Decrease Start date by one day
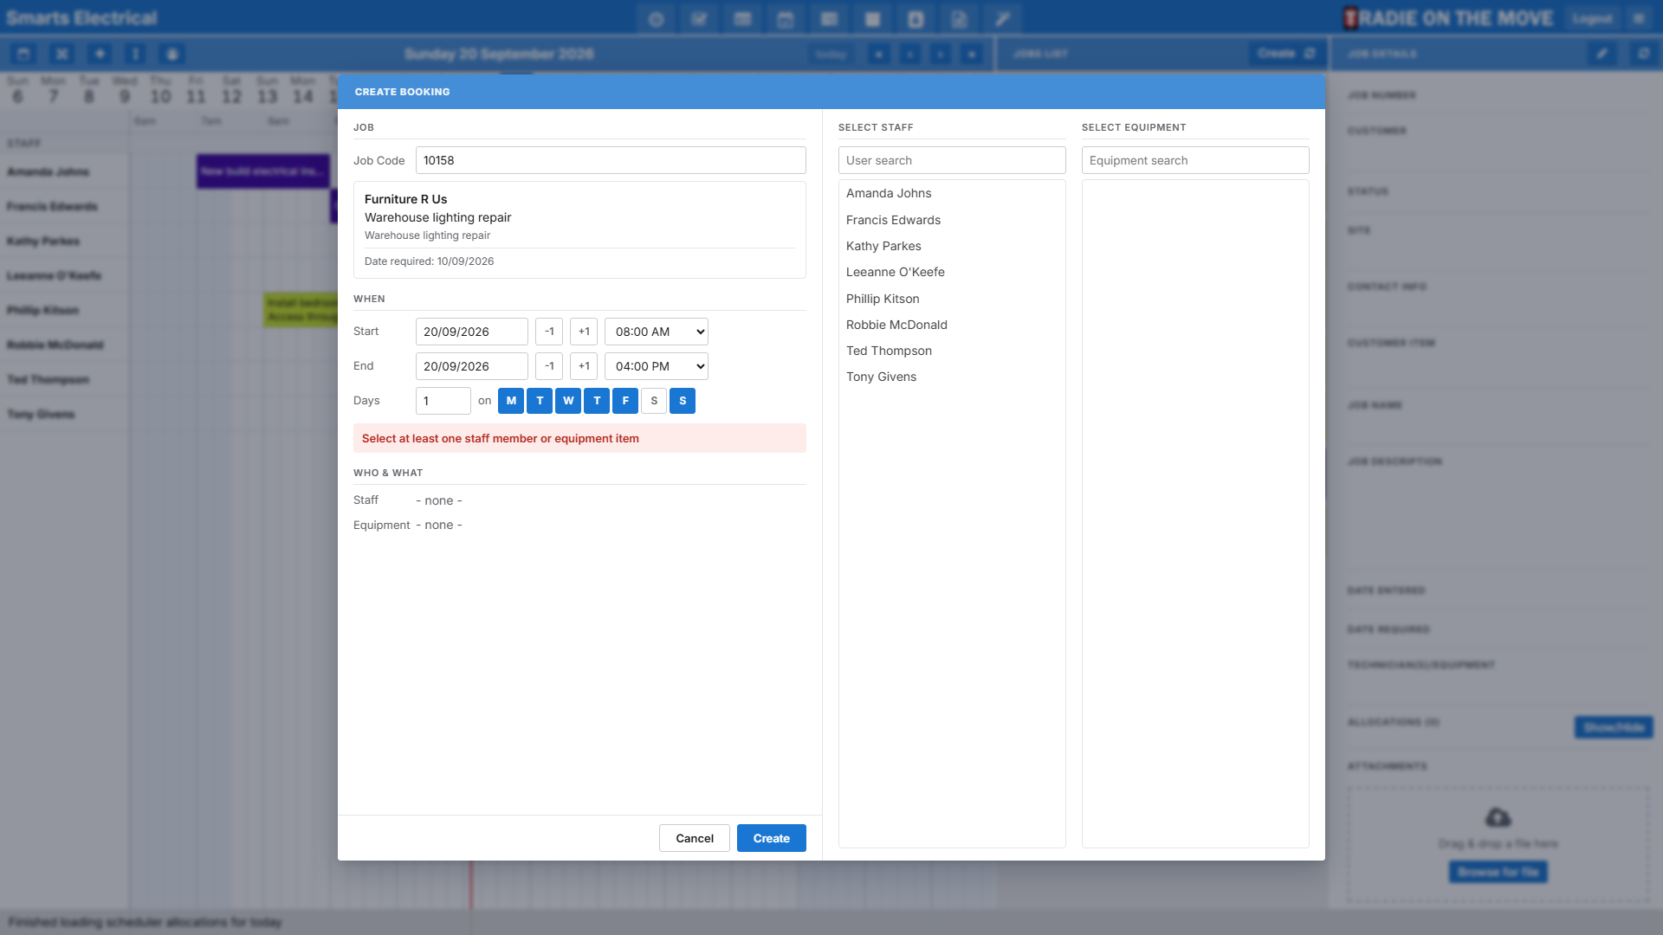This screenshot has height=935, width=1663. [x=549, y=332]
